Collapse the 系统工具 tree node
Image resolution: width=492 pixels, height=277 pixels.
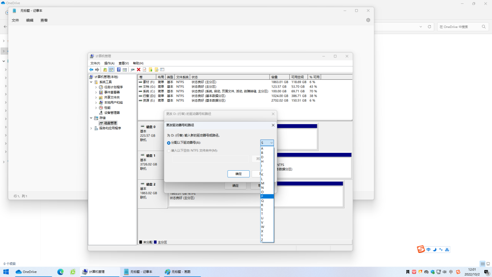pos(91,82)
